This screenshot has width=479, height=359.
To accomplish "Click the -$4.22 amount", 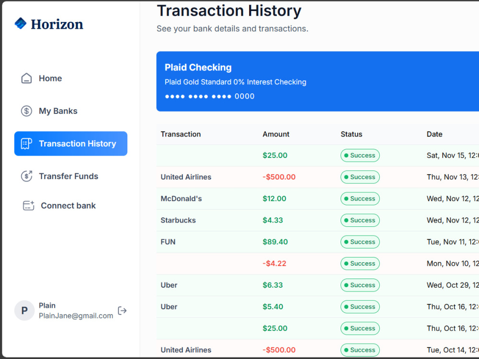I will pyautogui.click(x=274, y=264).
